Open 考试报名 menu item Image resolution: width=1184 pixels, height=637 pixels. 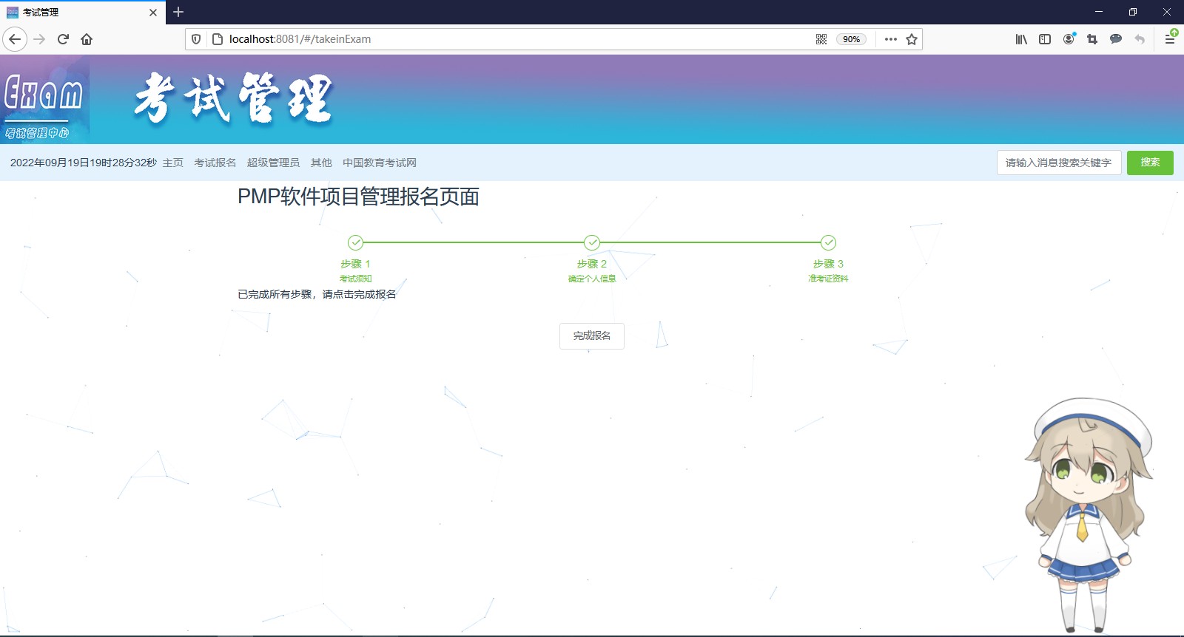pos(215,163)
